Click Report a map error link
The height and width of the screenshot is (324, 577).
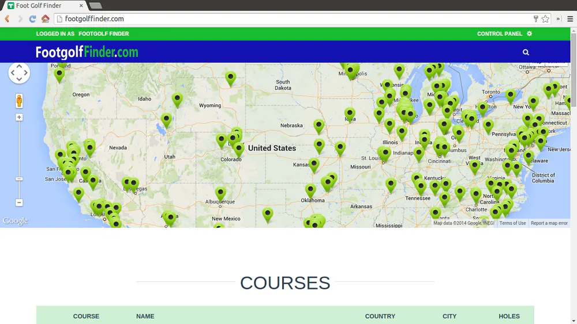pyautogui.click(x=549, y=223)
